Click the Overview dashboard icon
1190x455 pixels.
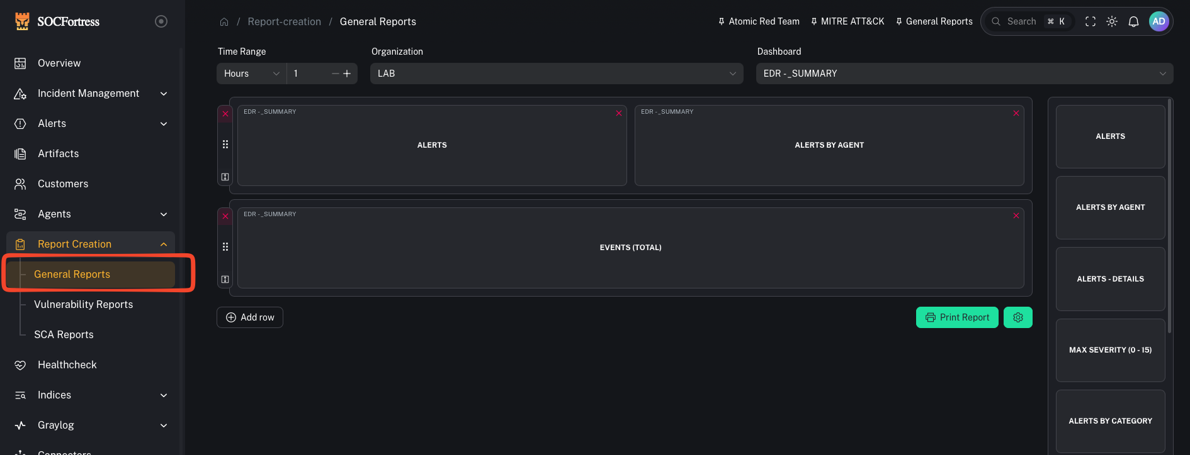(20, 63)
